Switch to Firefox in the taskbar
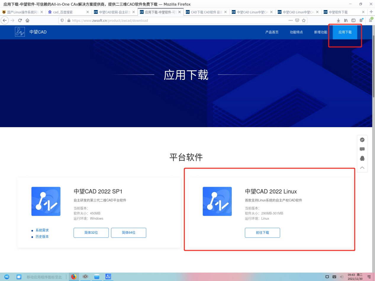 (x=74, y=277)
